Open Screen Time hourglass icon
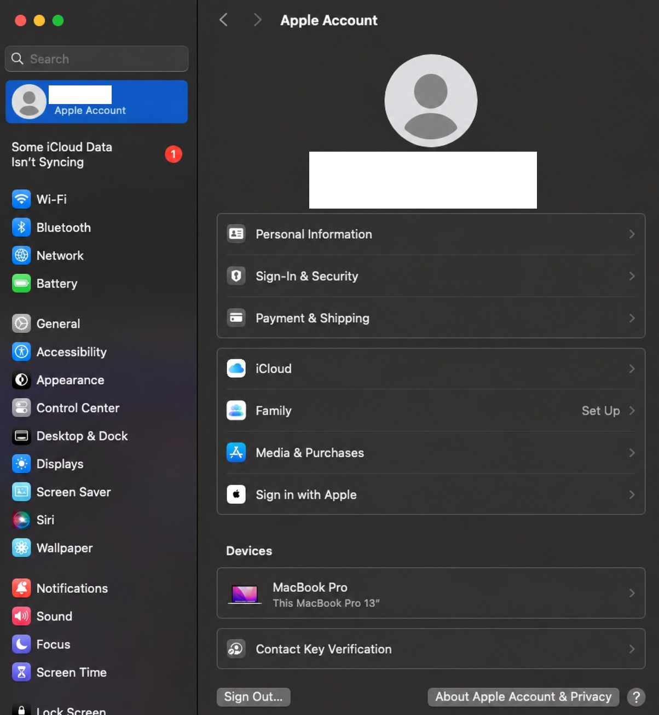The height and width of the screenshot is (715, 659). [x=21, y=672]
